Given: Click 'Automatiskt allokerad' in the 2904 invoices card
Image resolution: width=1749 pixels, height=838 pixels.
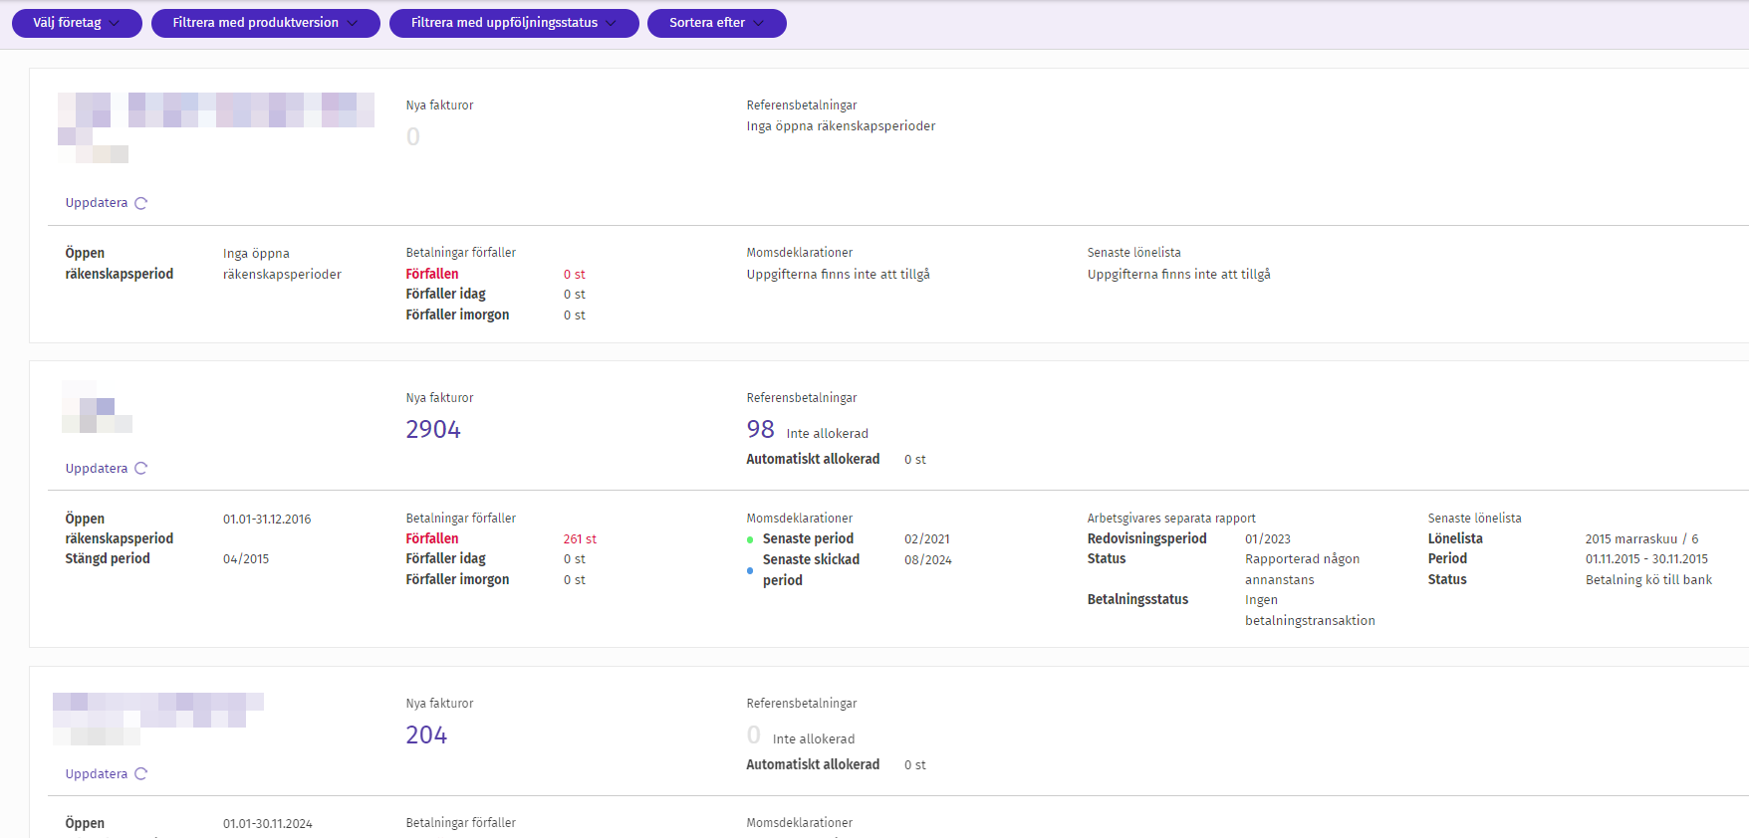Looking at the screenshot, I should tap(813, 459).
